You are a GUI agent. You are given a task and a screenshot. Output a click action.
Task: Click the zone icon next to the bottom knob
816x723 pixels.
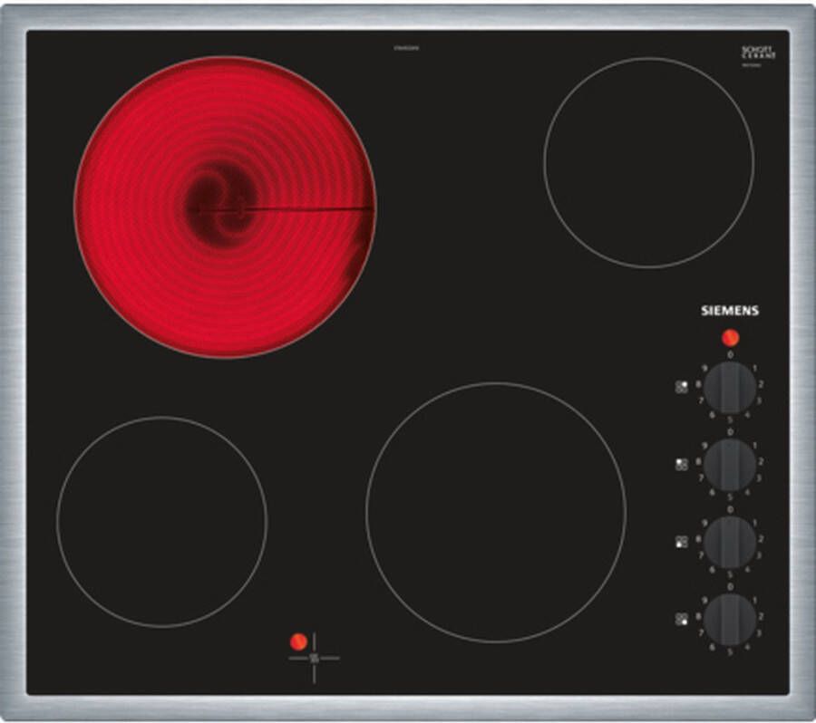[x=682, y=616]
